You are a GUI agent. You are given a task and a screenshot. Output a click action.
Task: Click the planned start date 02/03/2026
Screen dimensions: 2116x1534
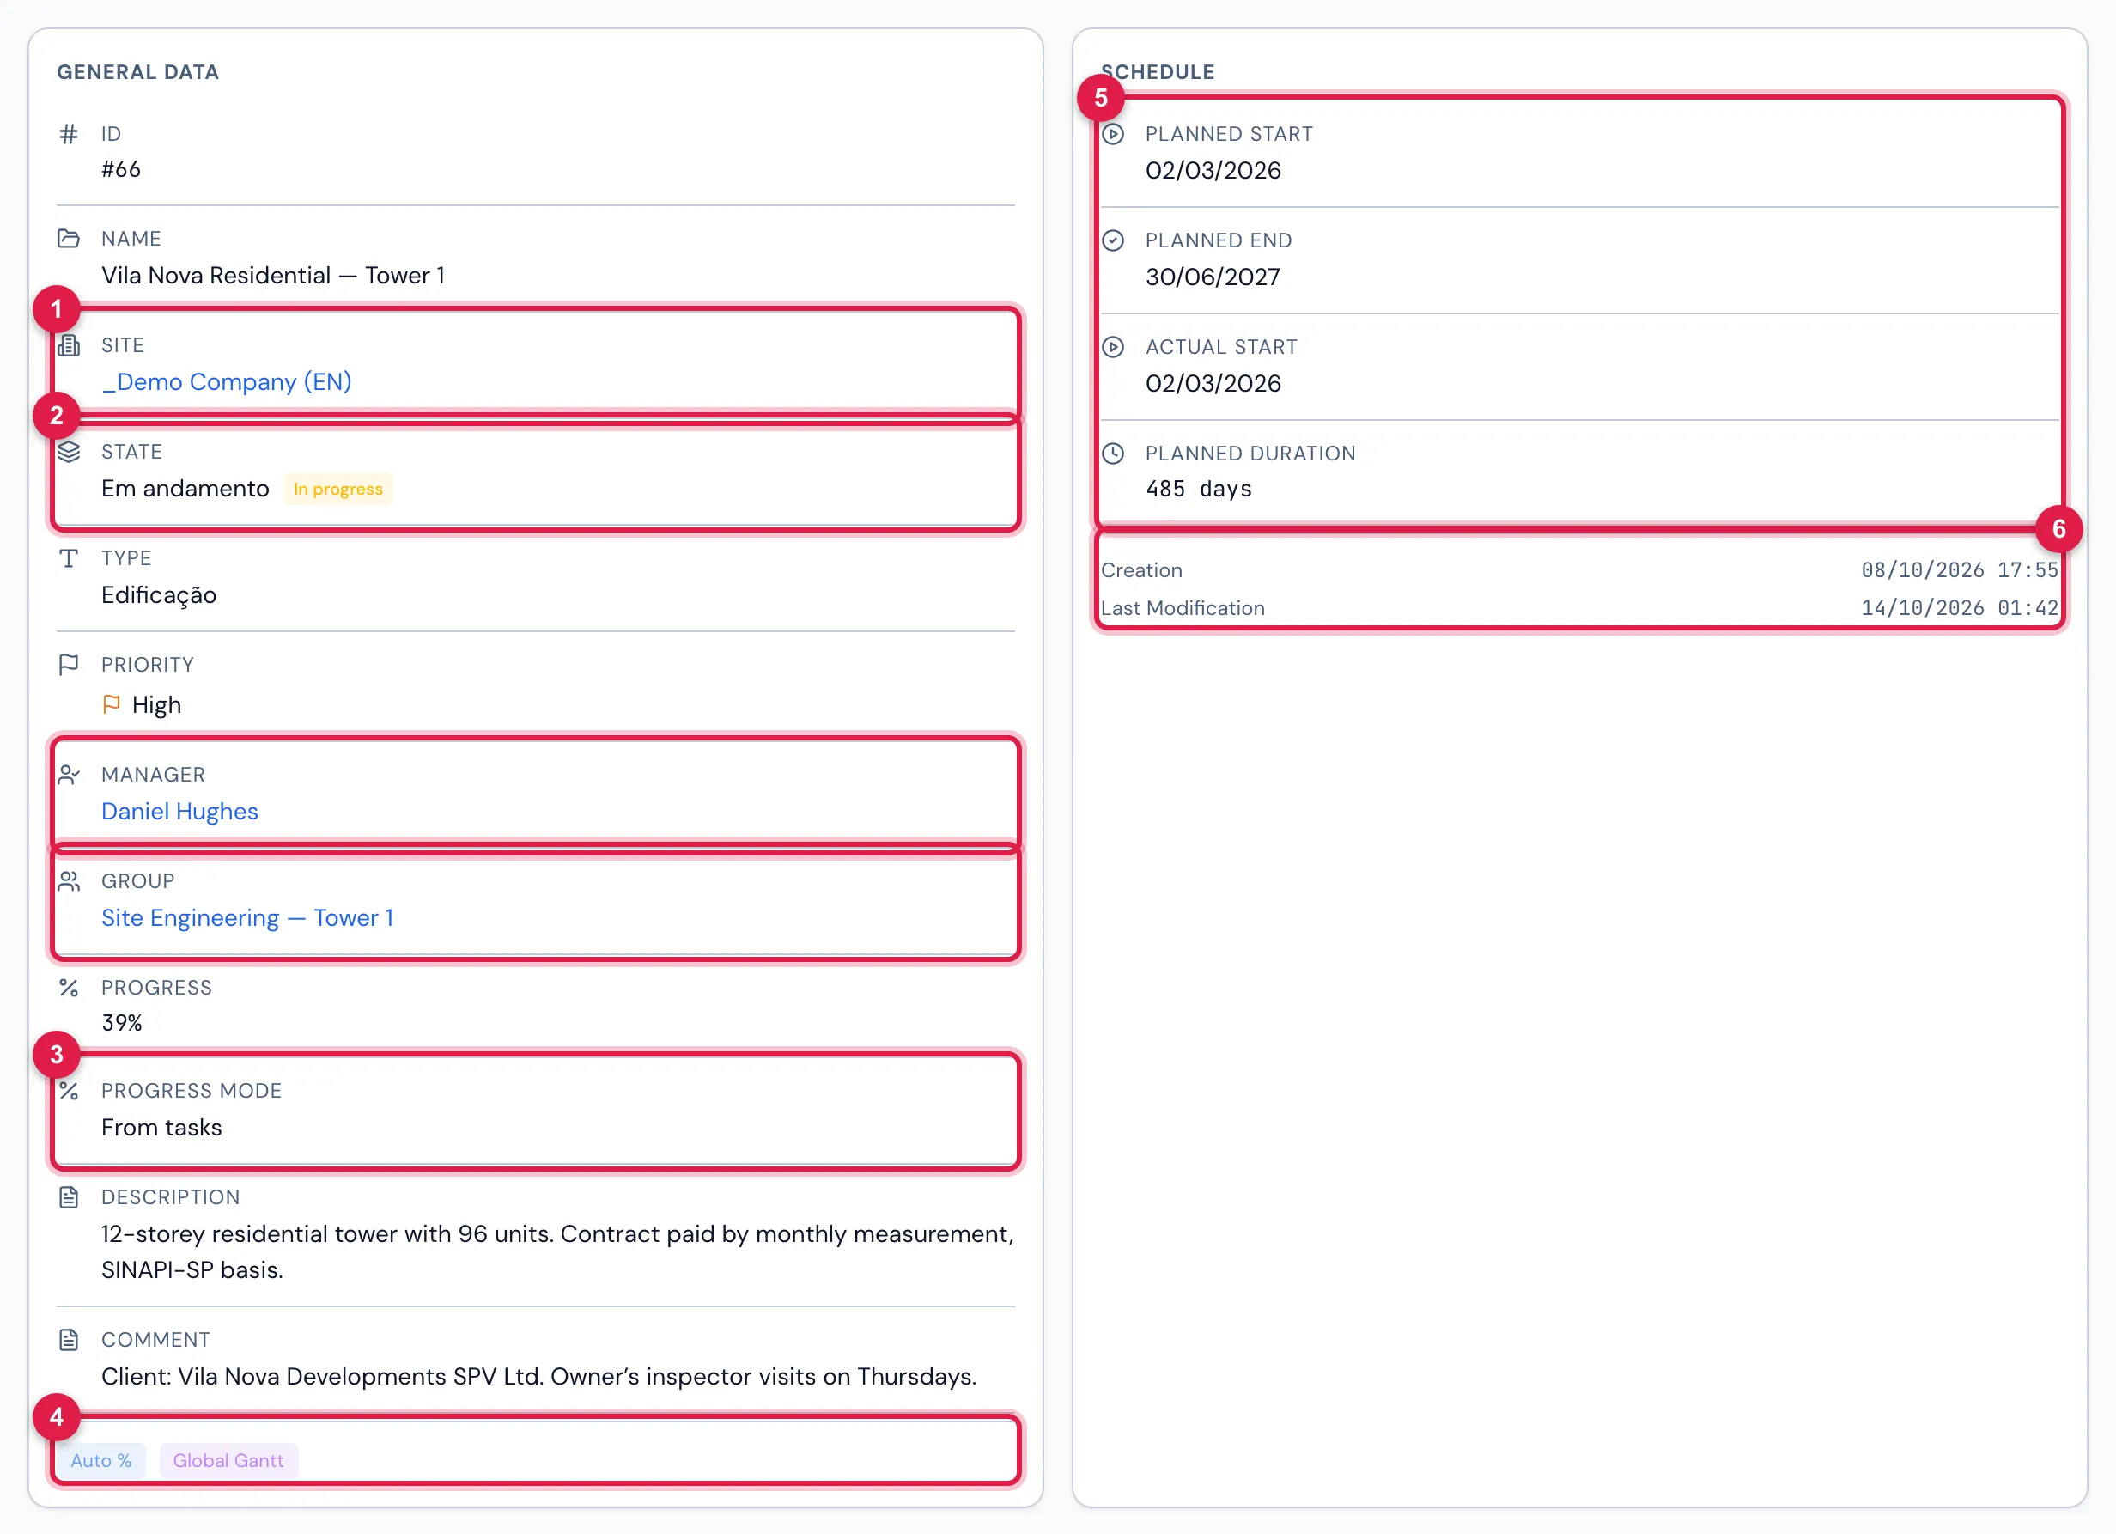point(1213,171)
